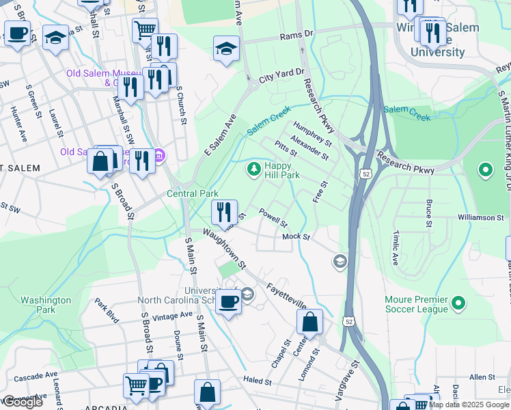Click the Haled St label
The image size is (511, 410).
(258, 381)
